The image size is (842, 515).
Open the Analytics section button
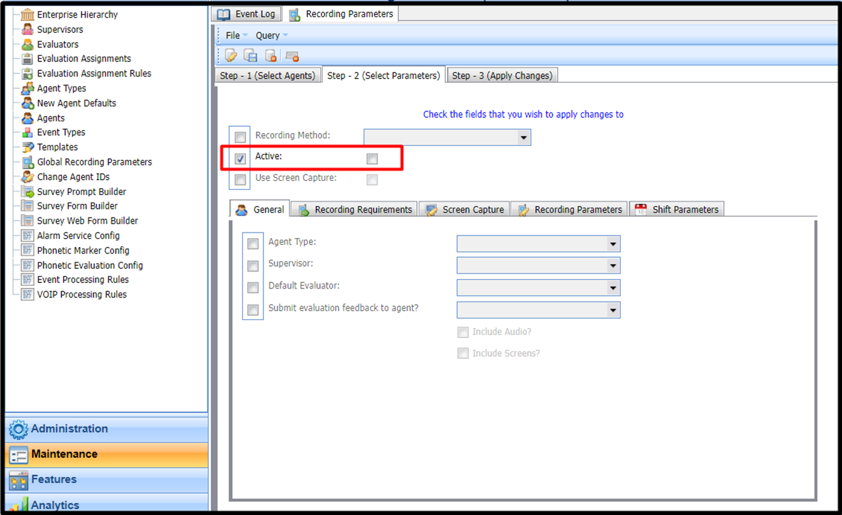[x=106, y=503]
